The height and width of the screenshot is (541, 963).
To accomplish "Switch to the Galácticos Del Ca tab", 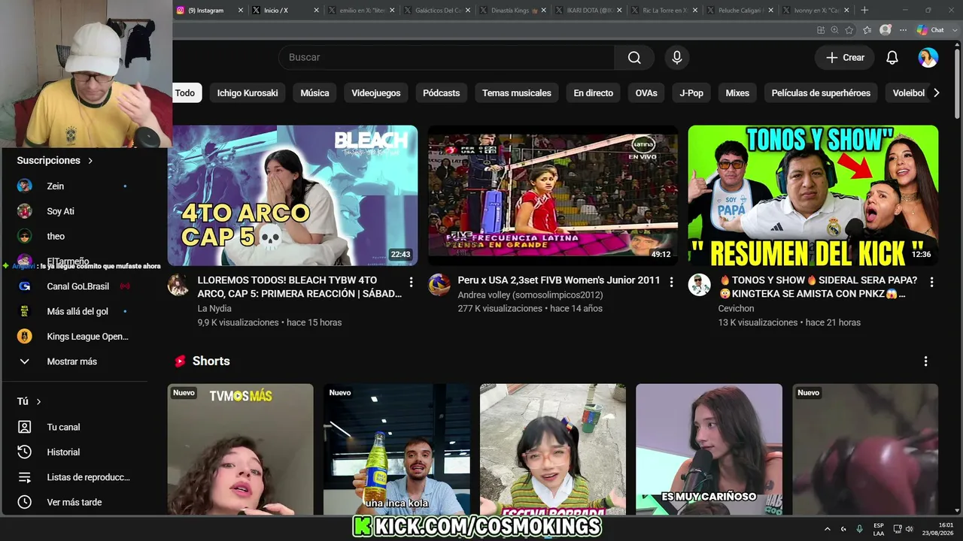I will point(437,11).
